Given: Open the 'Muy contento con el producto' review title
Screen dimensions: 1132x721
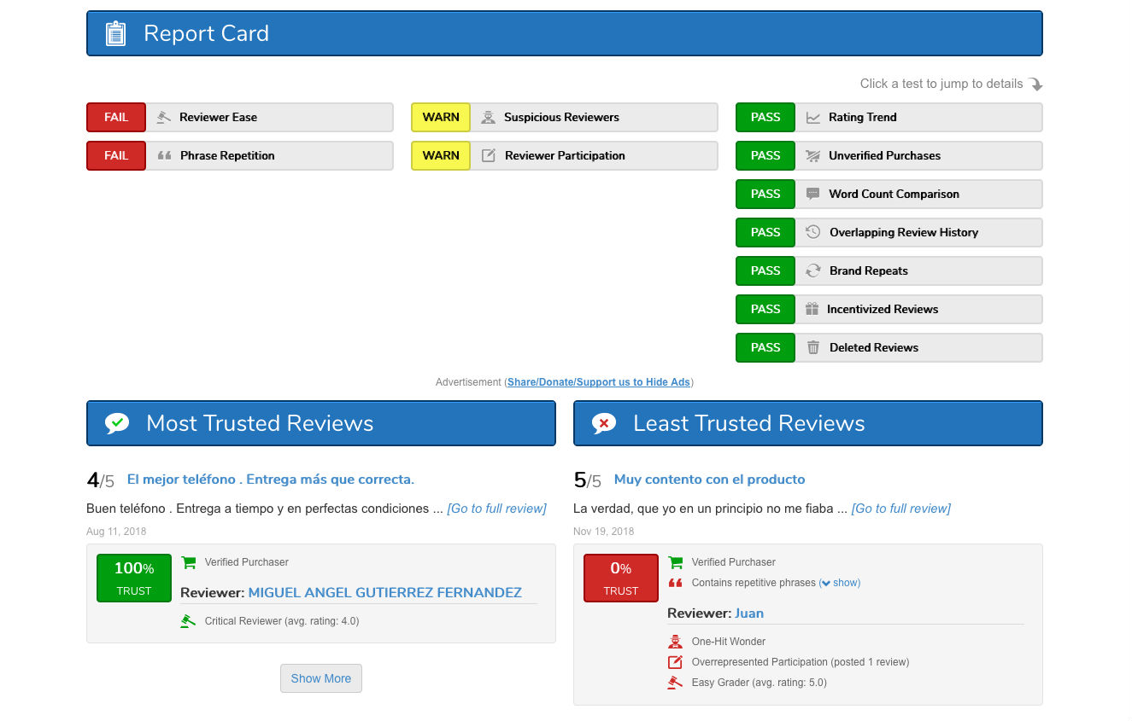Looking at the screenshot, I should click(709, 480).
